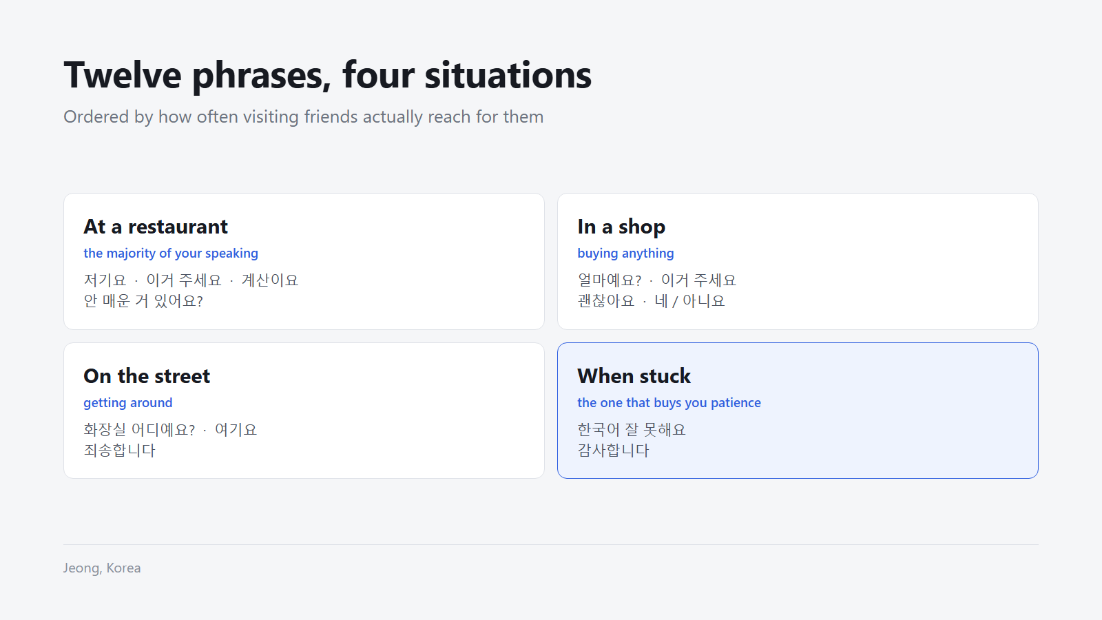Click 'the majority of your speaking' caption
This screenshot has width=1102, height=620.
tap(171, 254)
